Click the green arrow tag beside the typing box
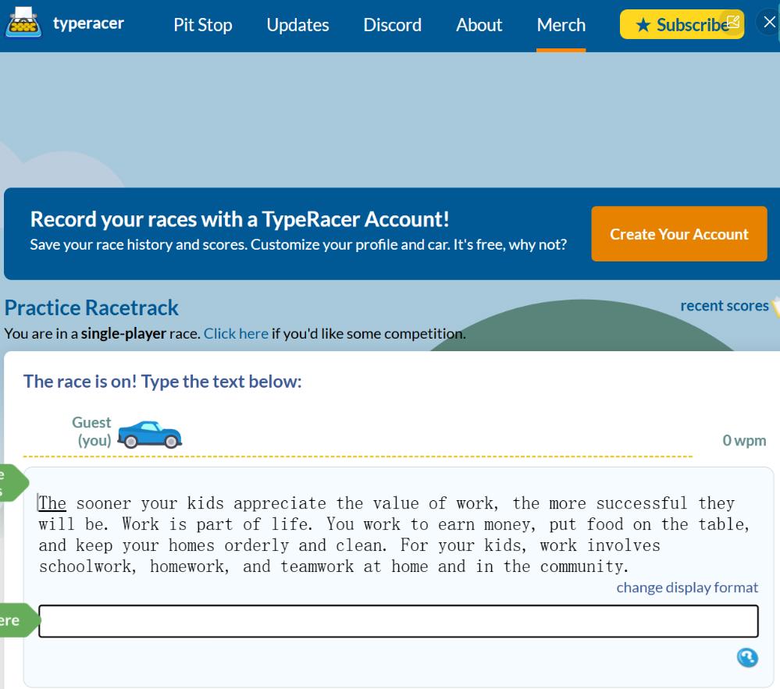Image resolution: width=780 pixels, height=689 pixels. point(13,621)
